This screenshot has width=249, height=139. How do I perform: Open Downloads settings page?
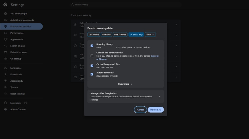[21, 74]
